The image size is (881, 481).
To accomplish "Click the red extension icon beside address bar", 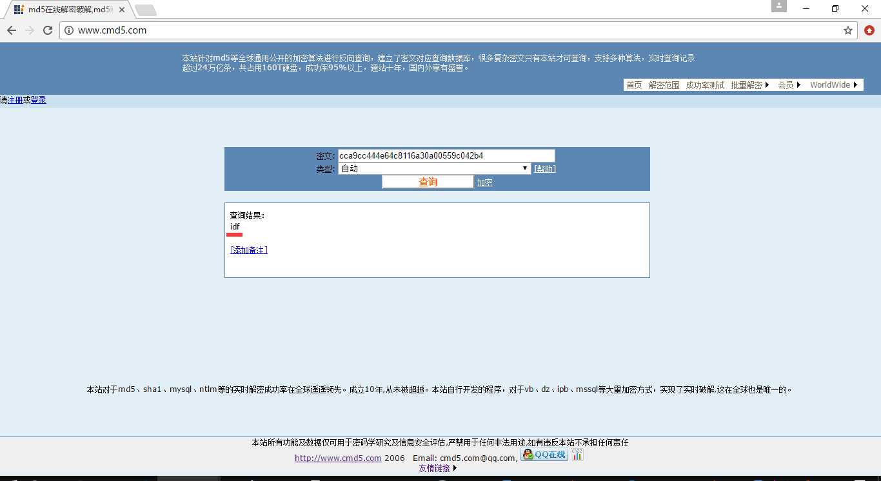I will click(x=869, y=30).
